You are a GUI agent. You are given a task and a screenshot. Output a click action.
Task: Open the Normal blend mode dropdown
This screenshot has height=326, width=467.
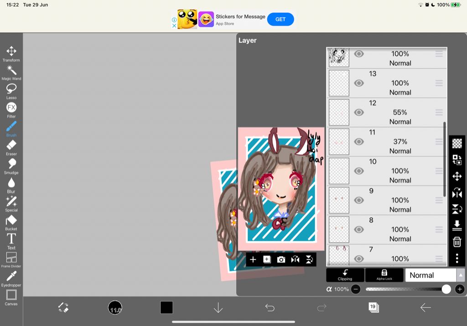click(x=431, y=275)
